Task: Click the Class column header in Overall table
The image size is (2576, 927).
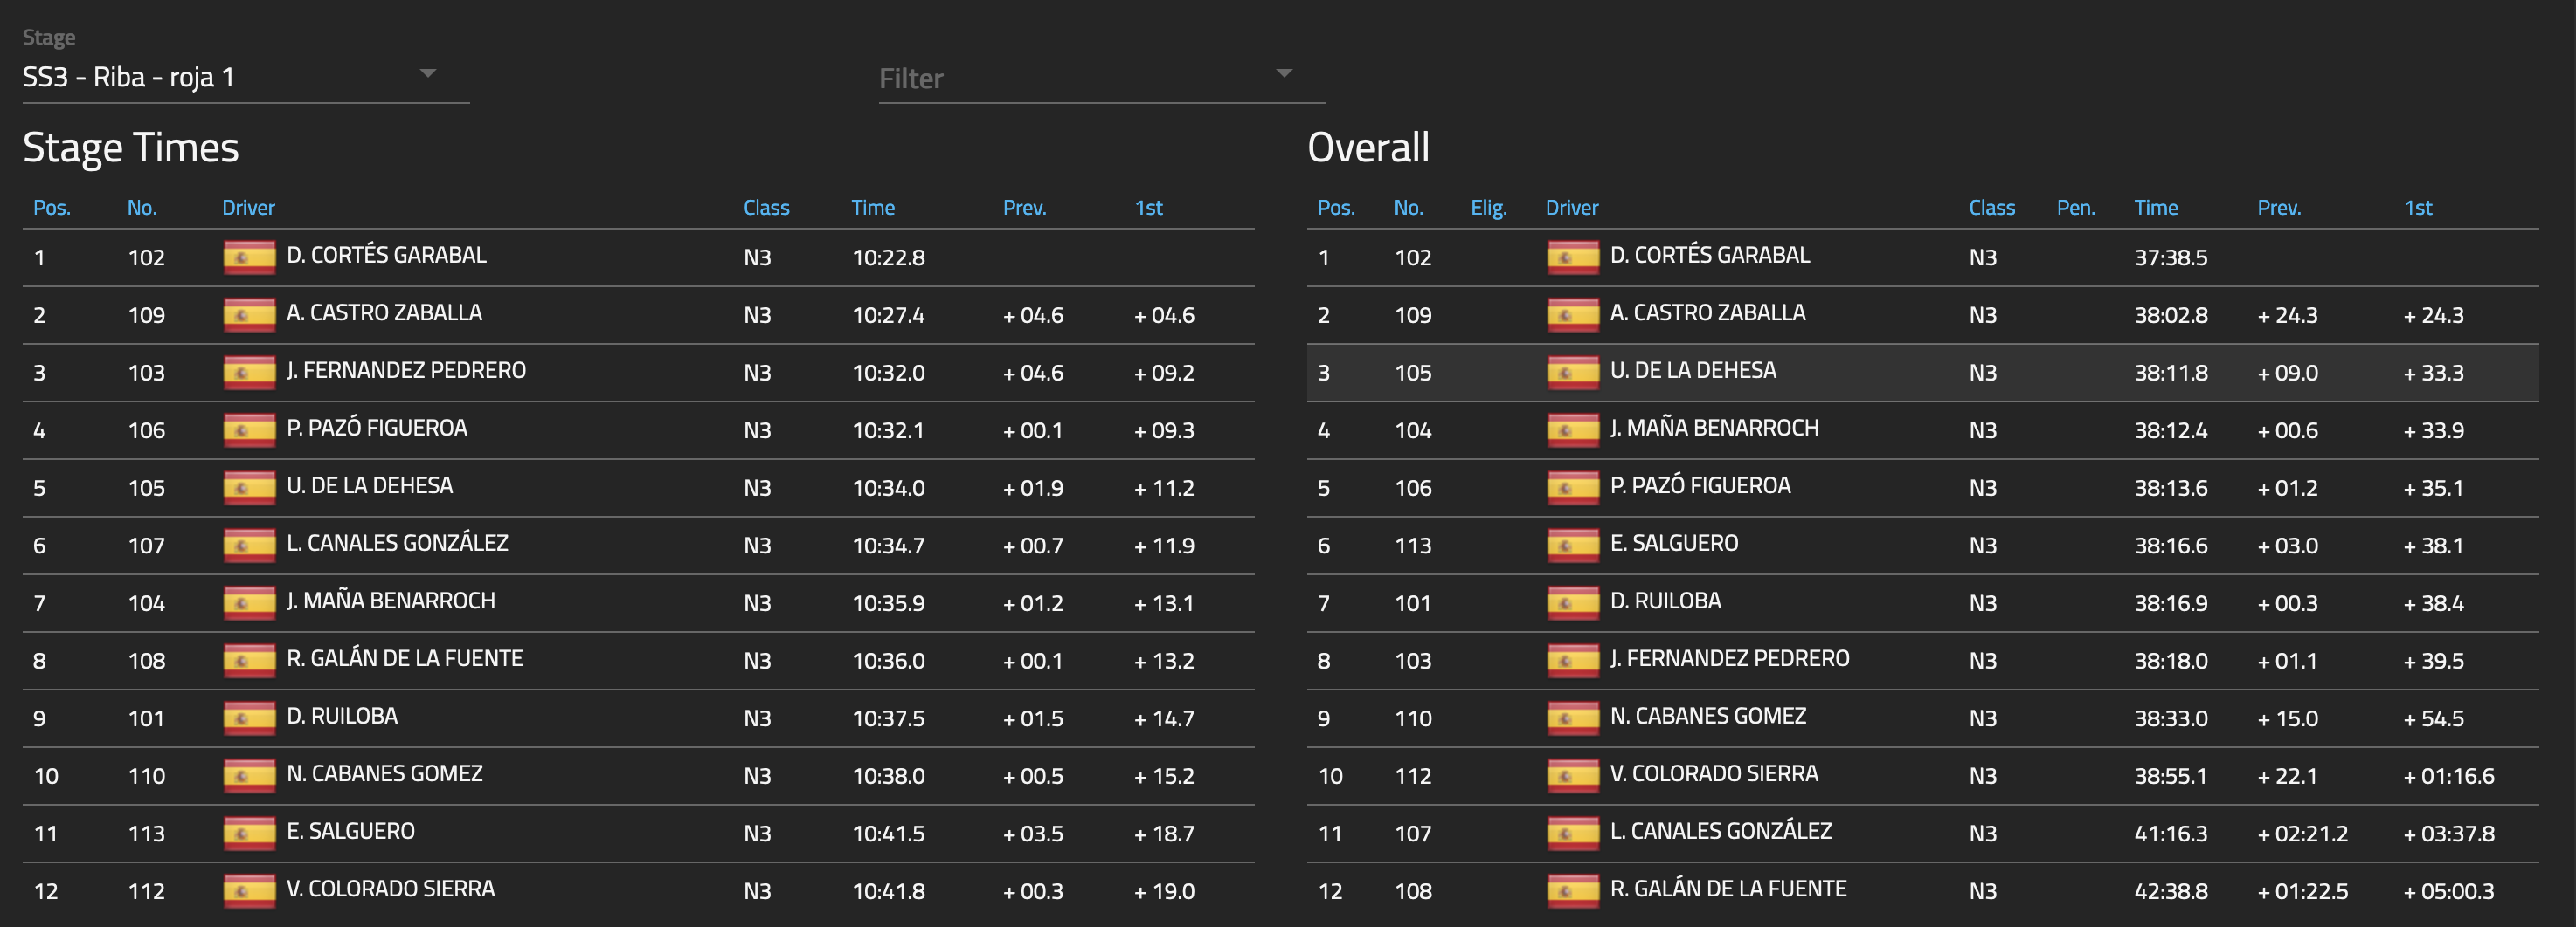Action: [x=1991, y=208]
